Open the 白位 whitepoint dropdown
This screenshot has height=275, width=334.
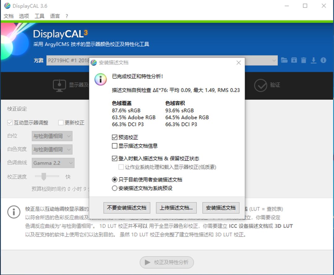click(52, 136)
